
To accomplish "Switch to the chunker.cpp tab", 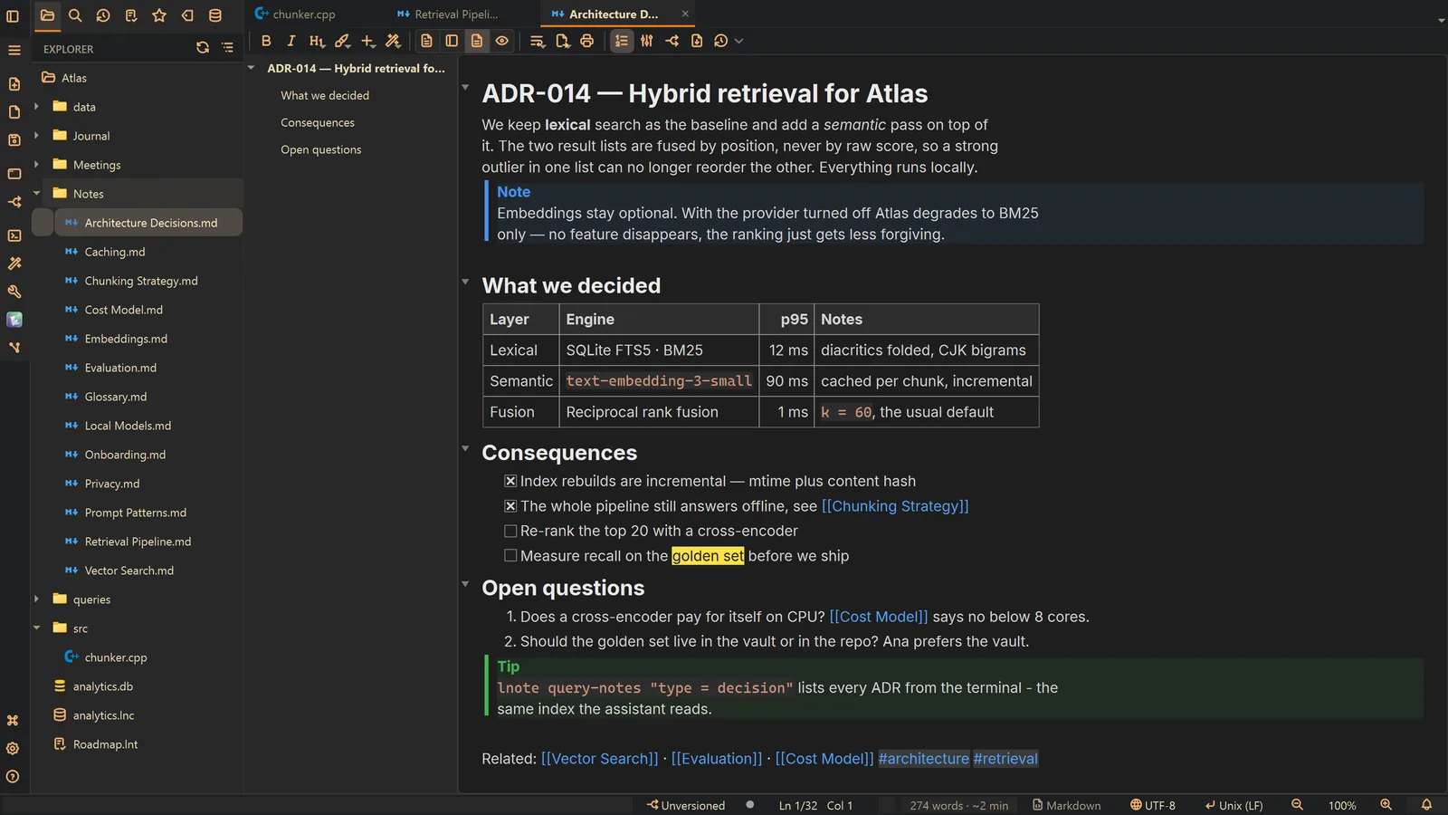I will pos(295,14).
